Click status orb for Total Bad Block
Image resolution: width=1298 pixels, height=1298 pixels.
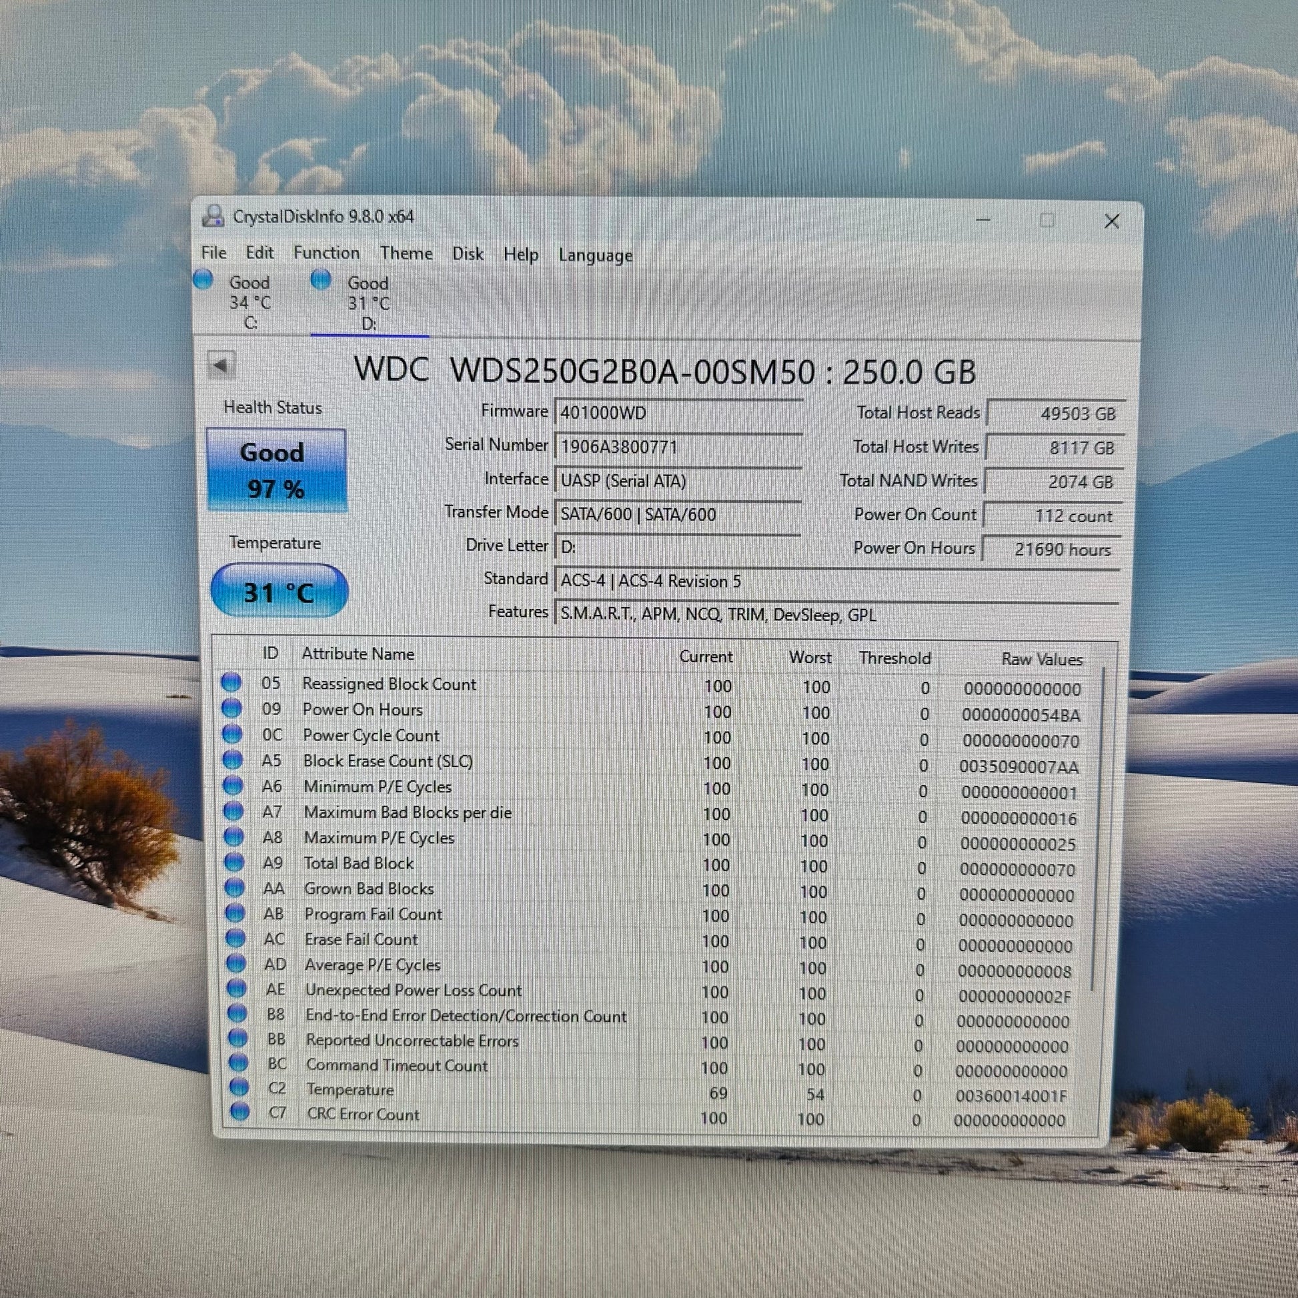(234, 862)
